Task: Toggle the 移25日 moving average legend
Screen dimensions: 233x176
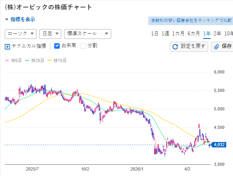Action: click(35, 60)
